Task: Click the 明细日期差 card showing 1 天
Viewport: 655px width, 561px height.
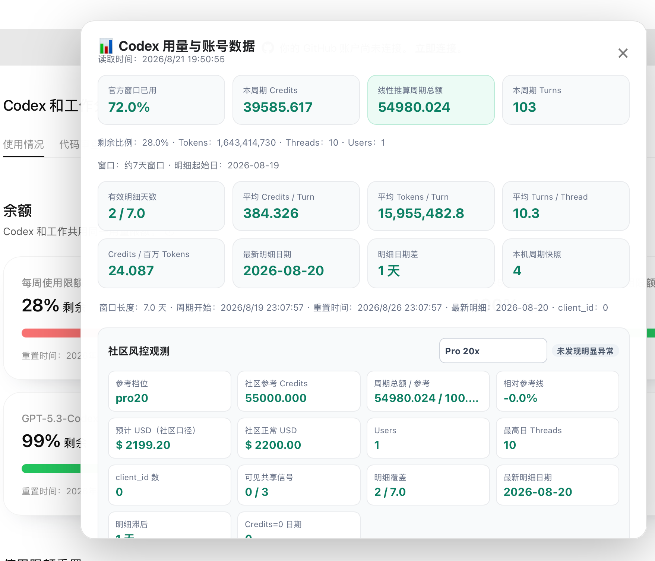Action: (x=431, y=263)
